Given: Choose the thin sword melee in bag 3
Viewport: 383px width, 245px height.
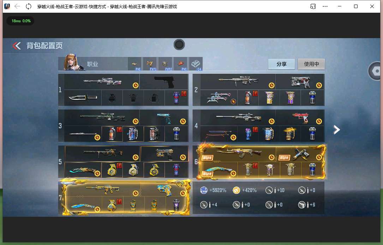Looking at the screenshot, I should tap(83, 134).
